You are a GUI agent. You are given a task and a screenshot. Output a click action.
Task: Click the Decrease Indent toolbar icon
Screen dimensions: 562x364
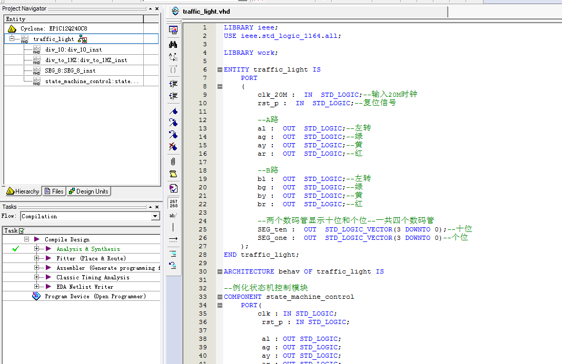point(173,96)
